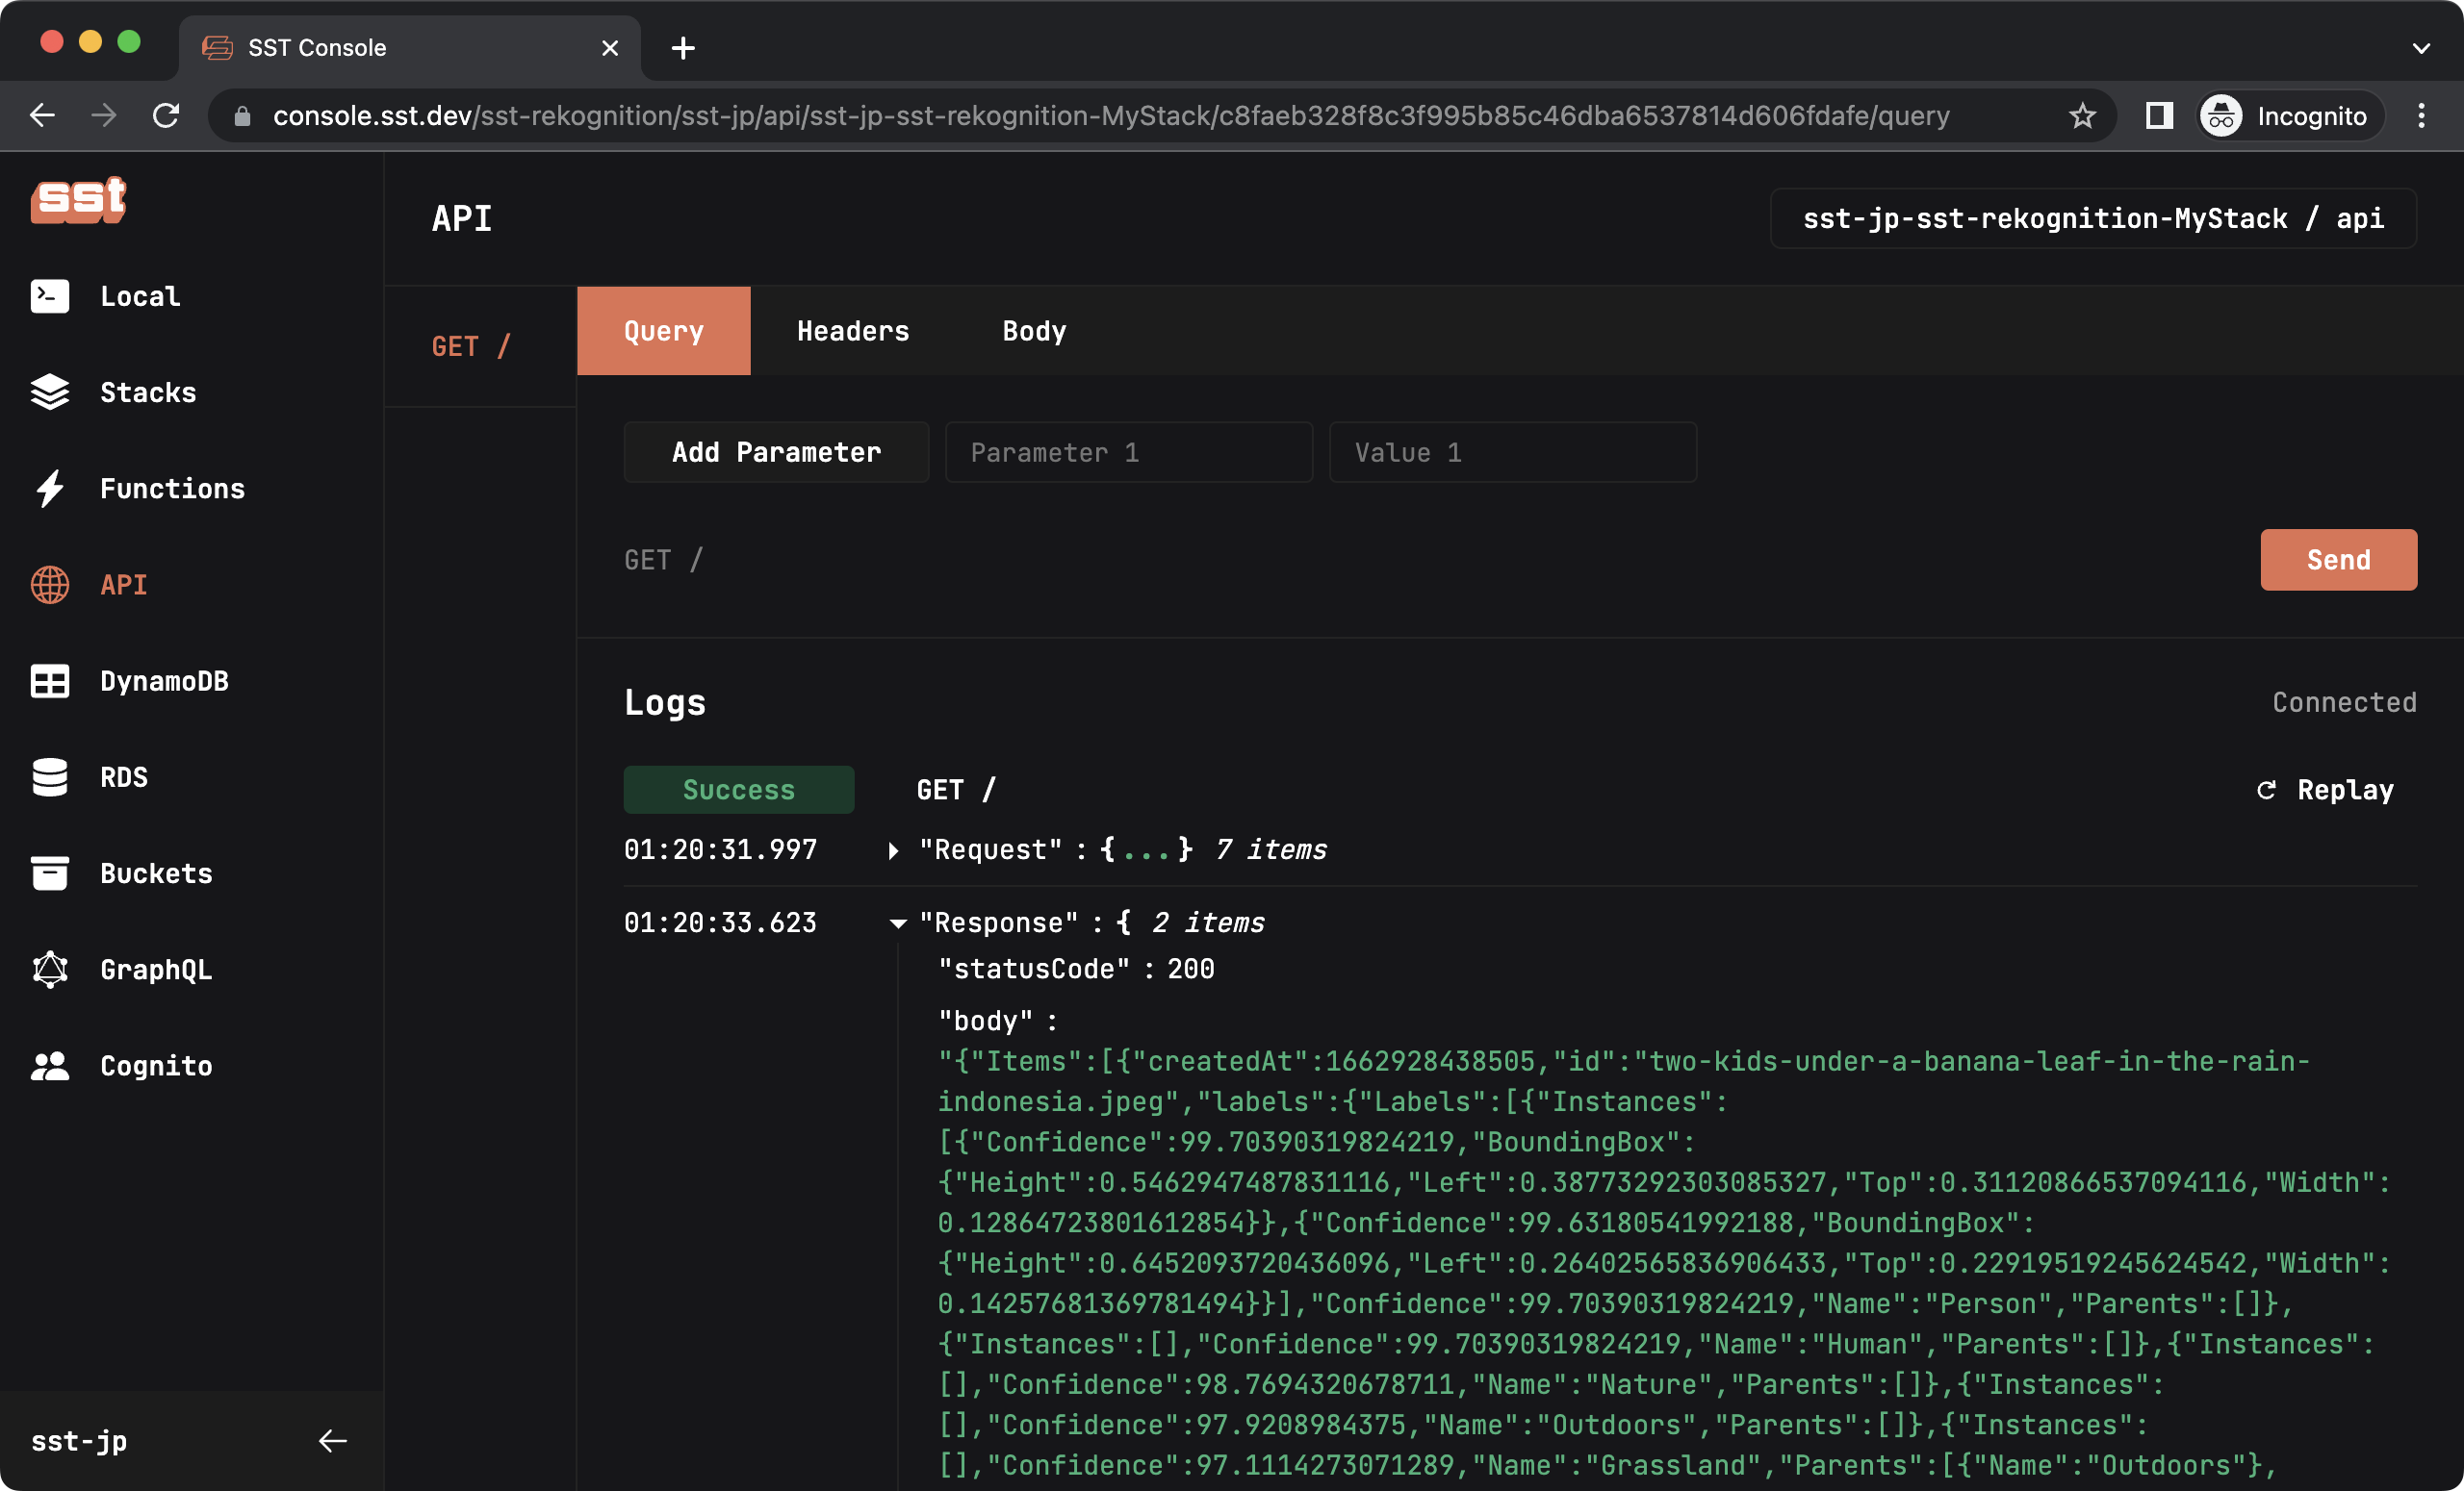Viewport: 2464px width, 1491px height.
Task: Click the browser forward arrow
Action: pos(104,116)
